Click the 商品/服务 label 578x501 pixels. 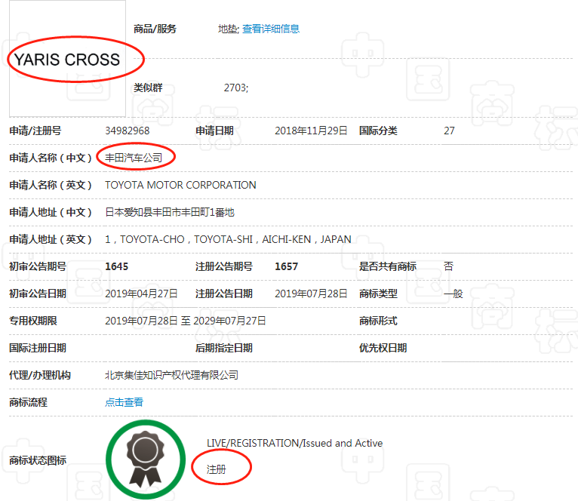pyautogui.click(x=155, y=29)
